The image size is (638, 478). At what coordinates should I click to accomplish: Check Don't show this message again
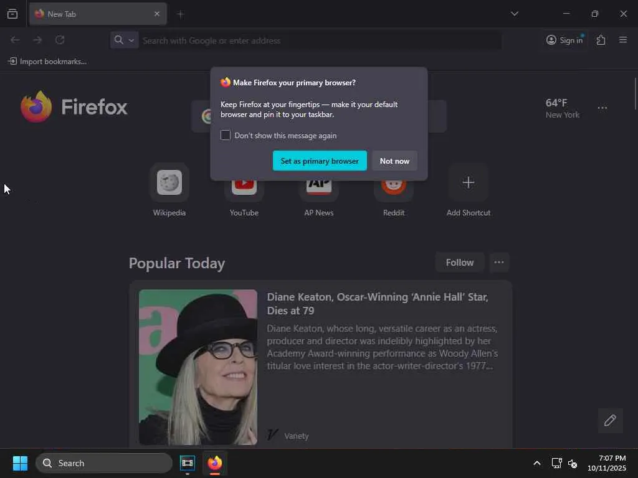[226, 135]
